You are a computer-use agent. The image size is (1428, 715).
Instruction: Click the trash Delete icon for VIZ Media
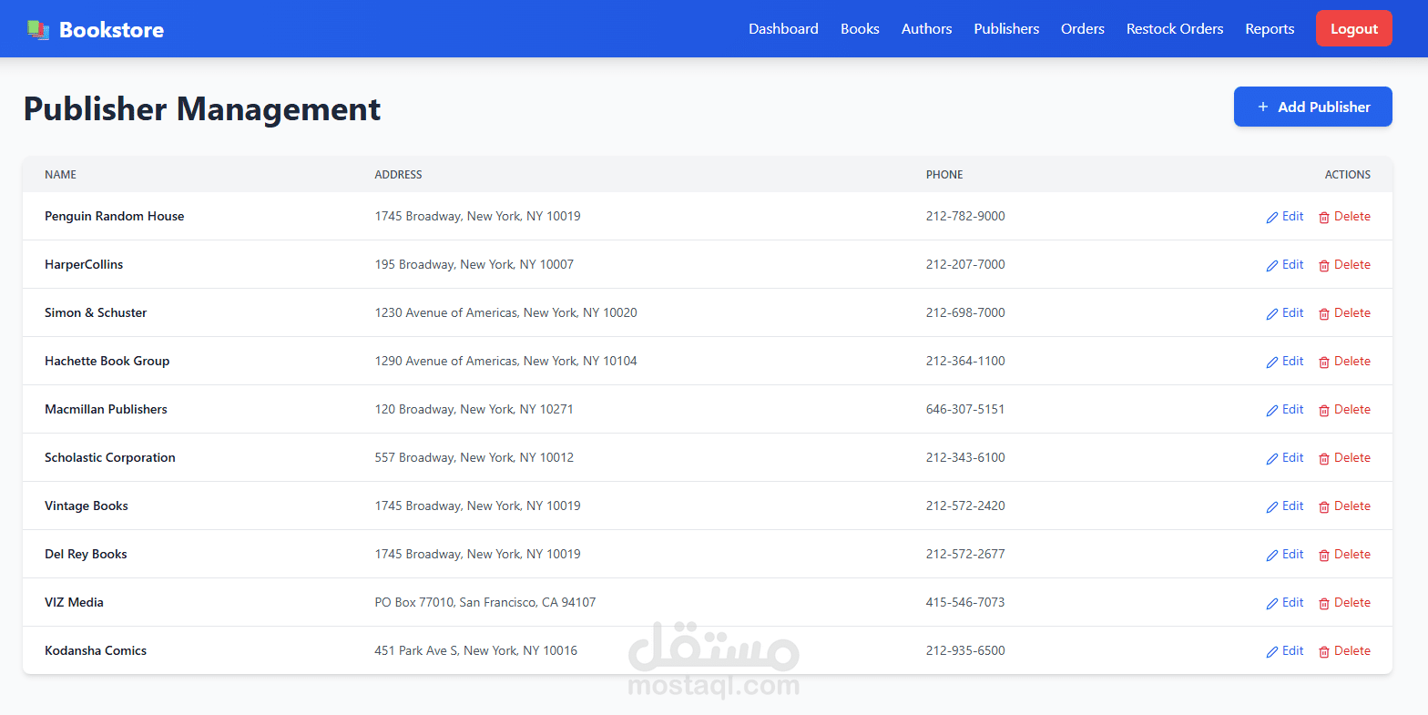pos(1324,604)
